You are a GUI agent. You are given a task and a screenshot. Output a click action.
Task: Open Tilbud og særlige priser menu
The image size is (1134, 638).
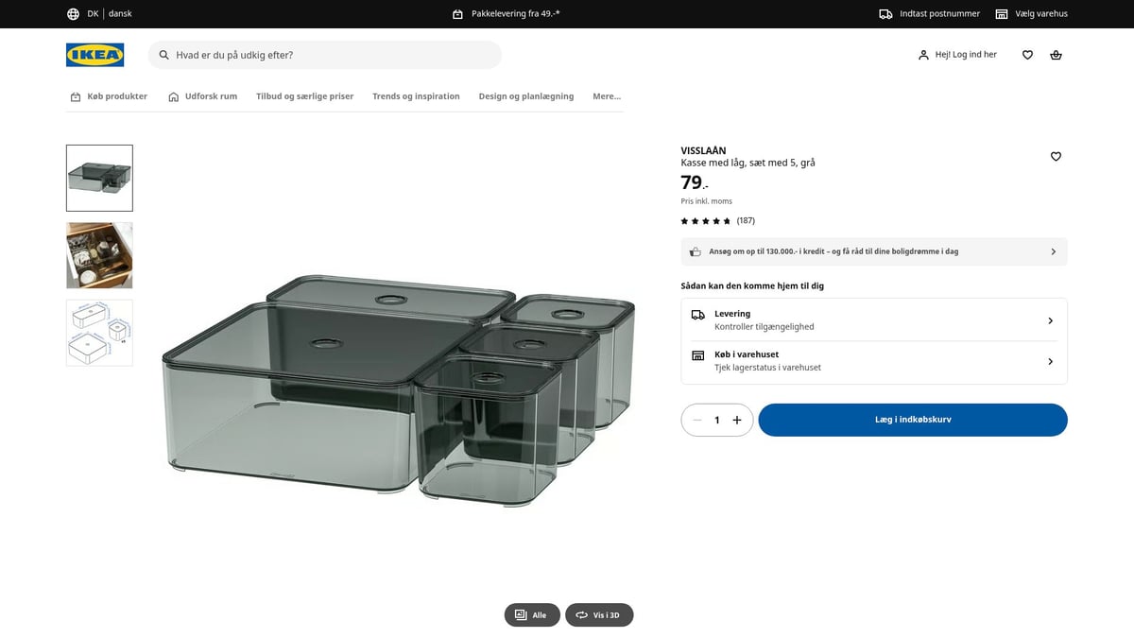pyautogui.click(x=304, y=96)
